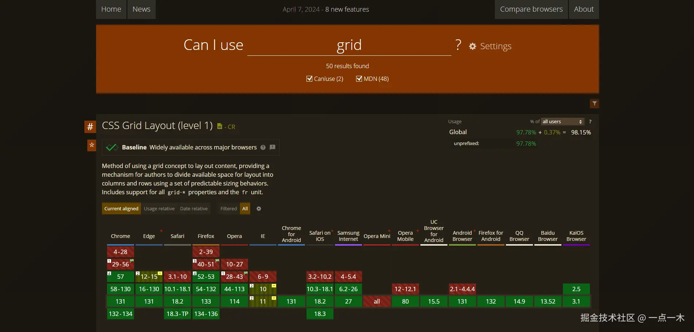Click the search field containing grid
Viewport: 694px width, 332px height.
pyautogui.click(x=349, y=45)
